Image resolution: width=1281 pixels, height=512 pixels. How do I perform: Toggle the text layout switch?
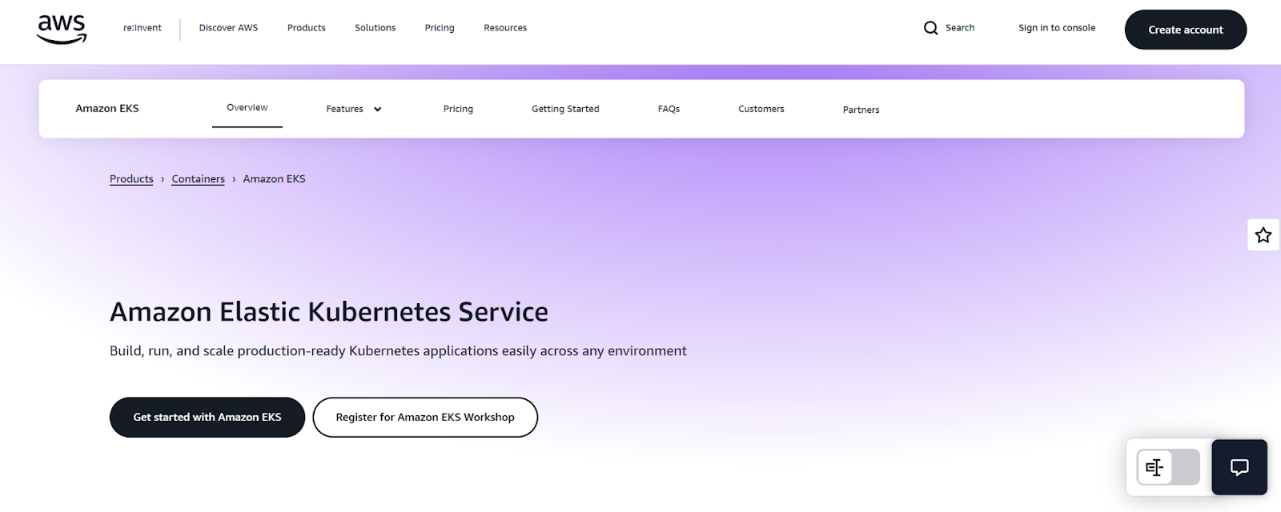tap(1168, 467)
